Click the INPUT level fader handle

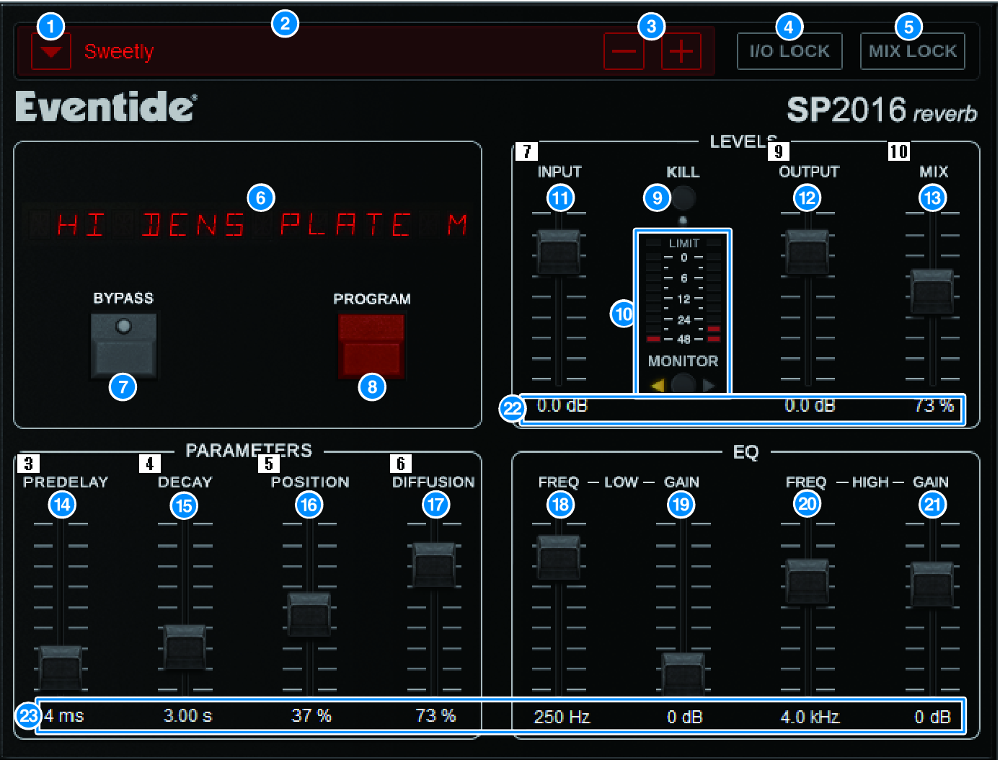(559, 253)
